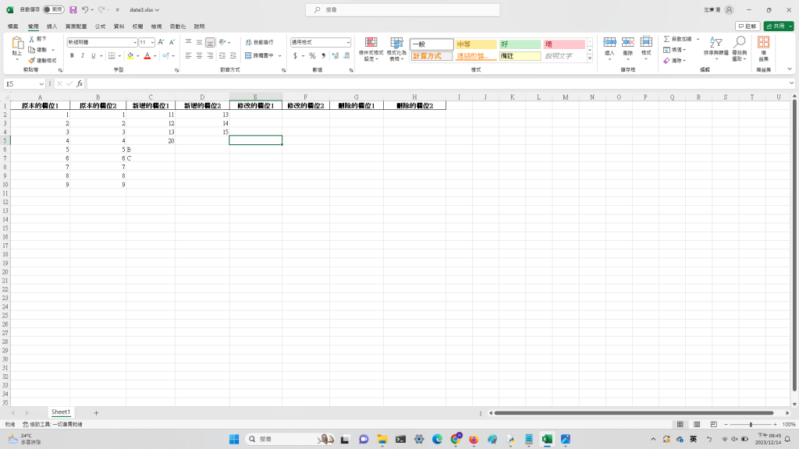Click the comma style icon
This screenshot has height=449, width=799.
click(324, 55)
